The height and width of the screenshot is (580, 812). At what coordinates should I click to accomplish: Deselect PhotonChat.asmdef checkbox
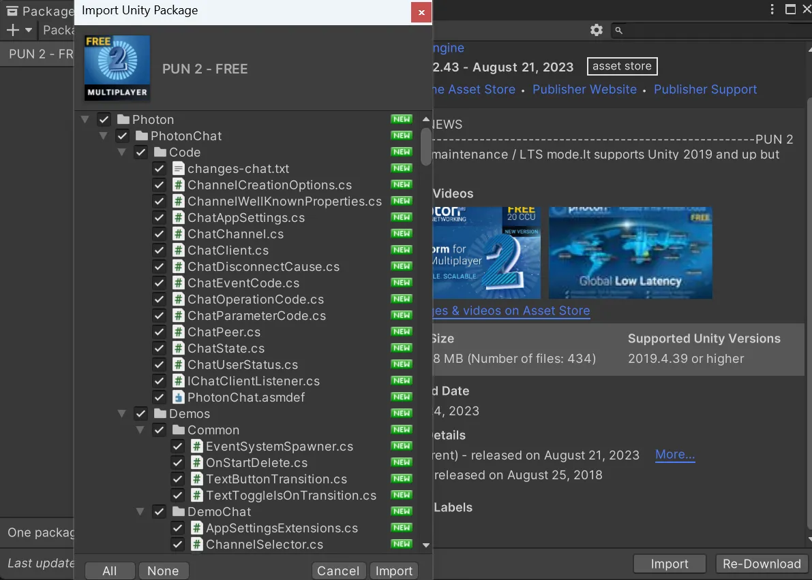click(159, 397)
